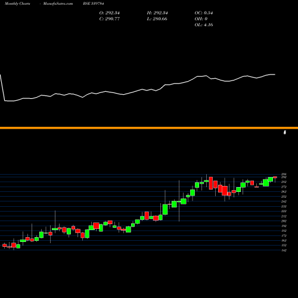This screenshot has height=298, width=298.
Task: Click the low value L: 280.66
Action: 157,19
